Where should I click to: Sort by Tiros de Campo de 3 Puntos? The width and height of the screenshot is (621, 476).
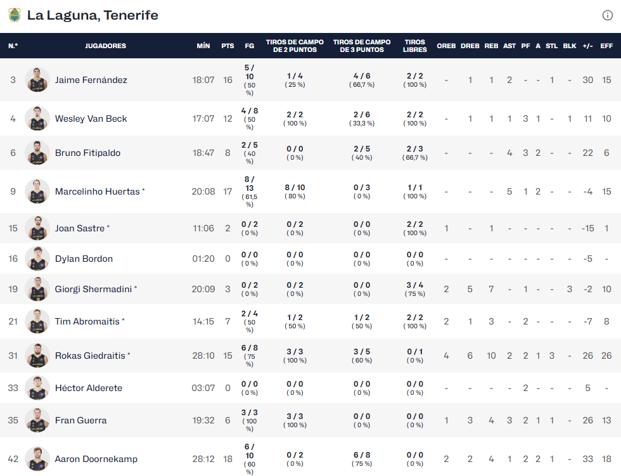362,46
